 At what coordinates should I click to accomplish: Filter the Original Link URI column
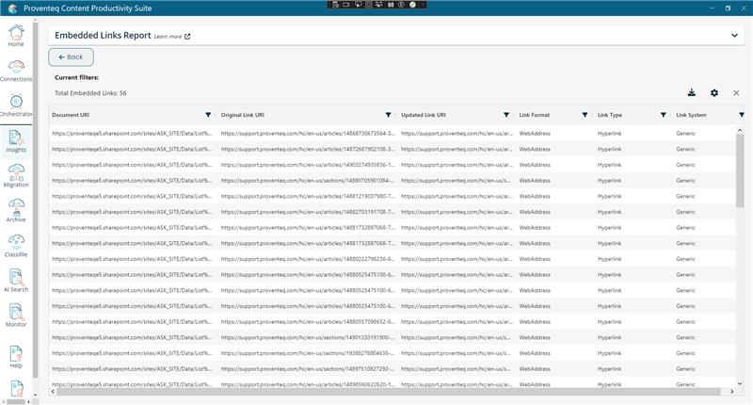tap(388, 115)
